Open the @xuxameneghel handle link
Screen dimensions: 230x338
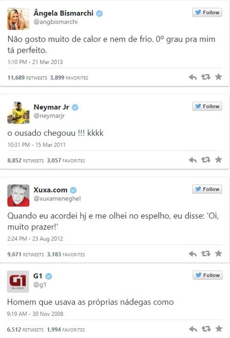tap(57, 199)
